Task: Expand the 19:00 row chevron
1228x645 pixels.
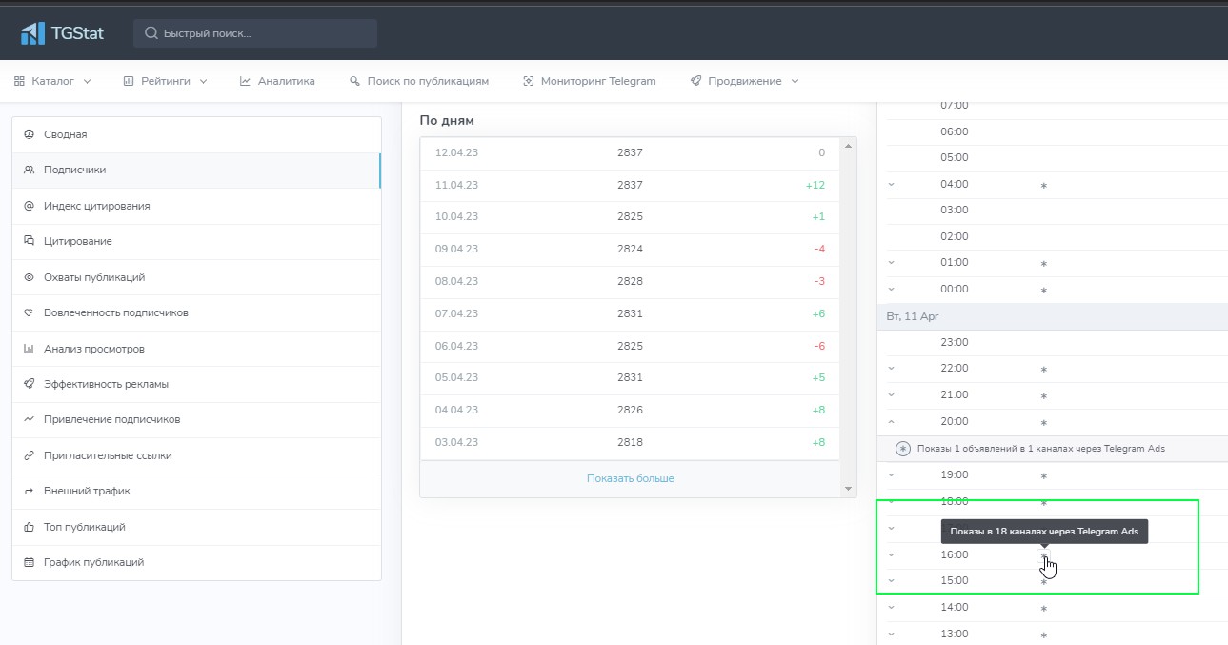Action: (892, 474)
